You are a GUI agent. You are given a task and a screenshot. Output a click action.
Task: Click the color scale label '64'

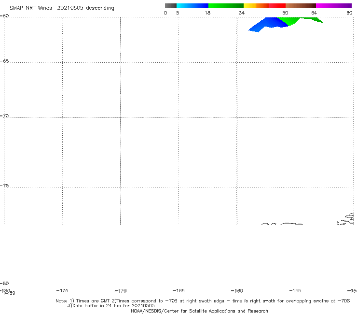click(x=314, y=13)
